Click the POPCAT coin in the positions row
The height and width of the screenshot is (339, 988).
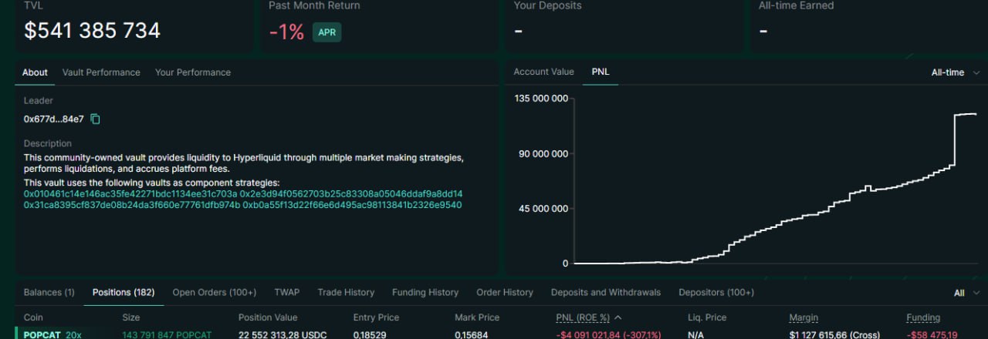(x=42, y=335)
